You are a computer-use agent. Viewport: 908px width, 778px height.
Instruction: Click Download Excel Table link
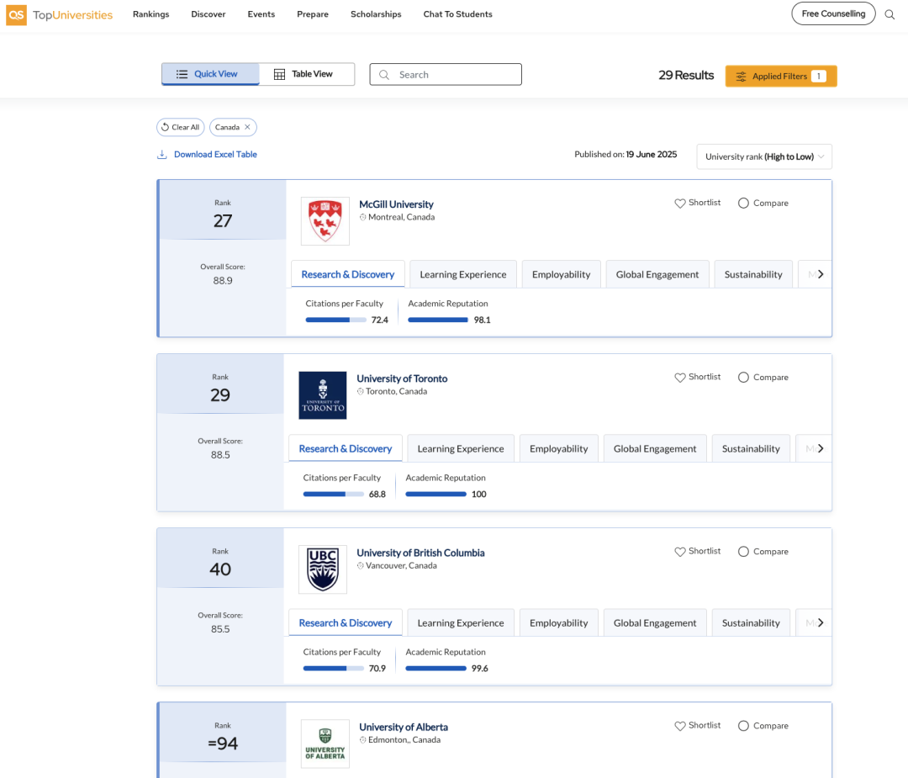point(215,154)
